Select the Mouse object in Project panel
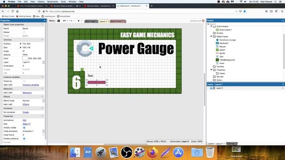 click(223, 47)
